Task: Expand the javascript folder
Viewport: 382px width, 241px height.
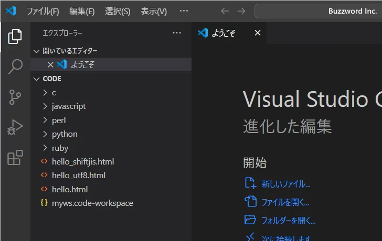Action: pos(45,106)
